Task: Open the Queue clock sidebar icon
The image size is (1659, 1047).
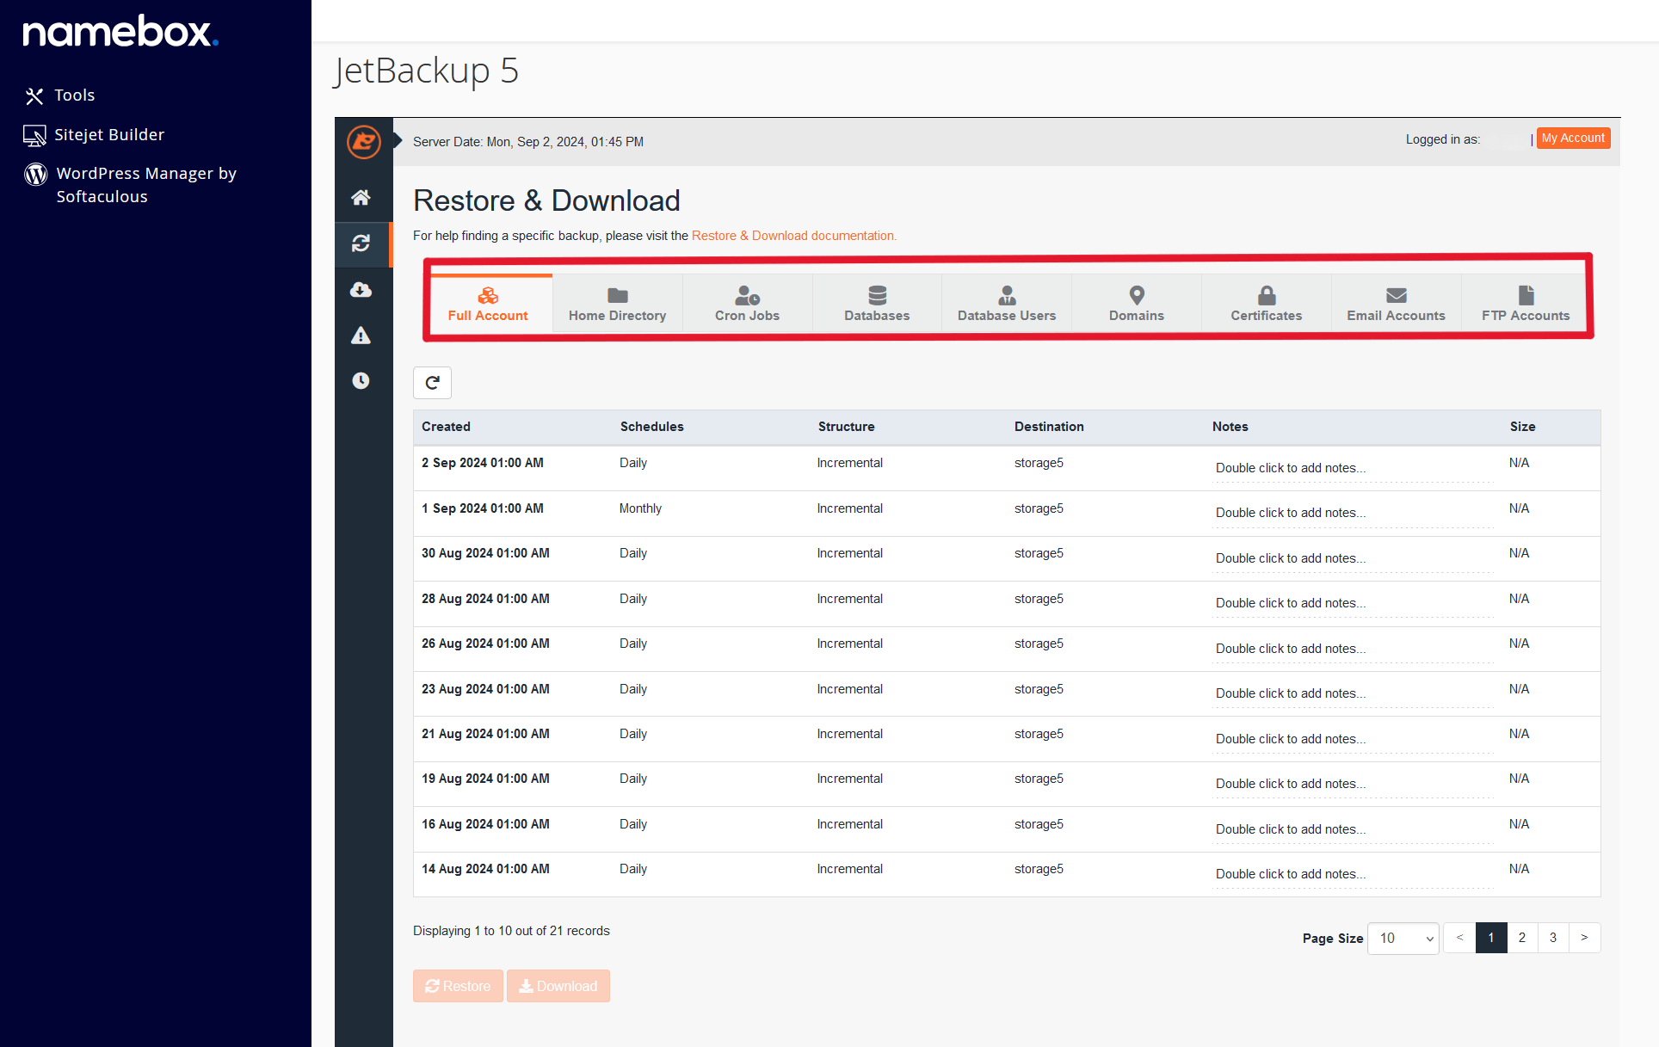Action: click(361, 380)
